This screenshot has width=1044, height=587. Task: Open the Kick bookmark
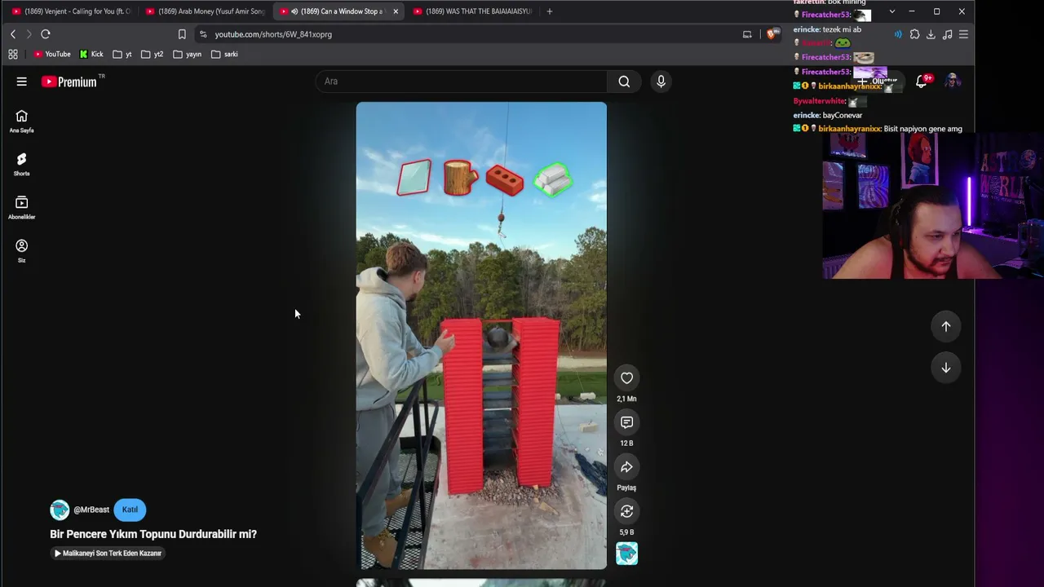pyautogui.click(x=91, y=55)
